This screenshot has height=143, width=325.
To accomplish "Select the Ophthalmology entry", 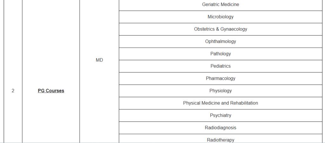I will pyautogui.click(x=221, y=42).
